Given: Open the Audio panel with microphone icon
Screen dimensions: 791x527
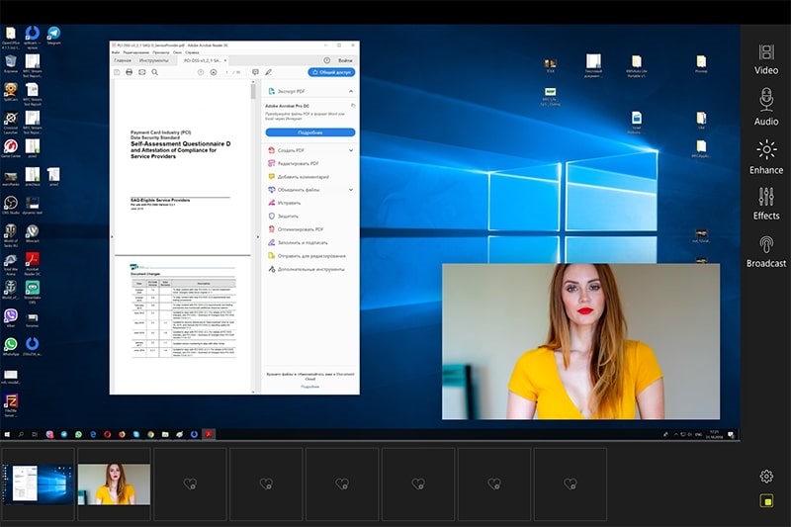Looking at the screenshot, I should (765, 107).
